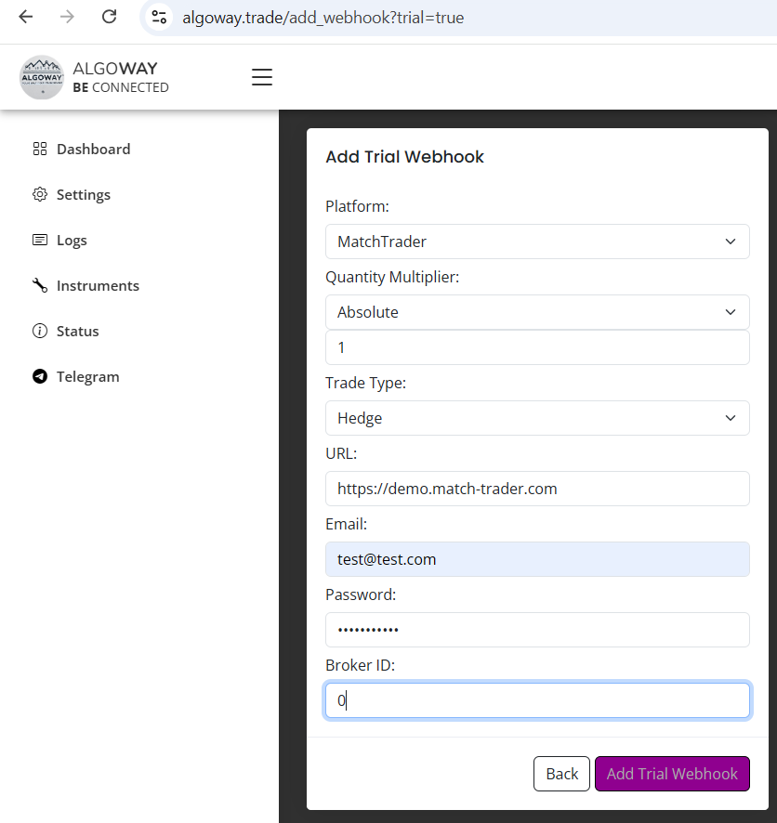Open Logs in sidebar
The image size is (777, 823).
pyautogui.click(x=72, y=241)
